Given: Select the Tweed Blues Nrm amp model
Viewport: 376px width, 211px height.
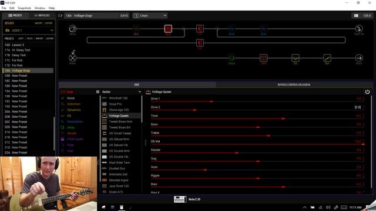Looking at the screenshot, I should 121,121.
